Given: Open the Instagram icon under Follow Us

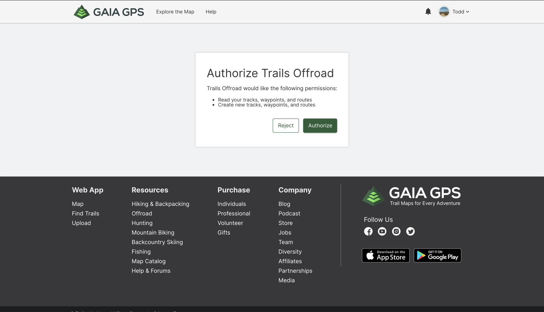Looking at the screenshot, I should (396, 231).
